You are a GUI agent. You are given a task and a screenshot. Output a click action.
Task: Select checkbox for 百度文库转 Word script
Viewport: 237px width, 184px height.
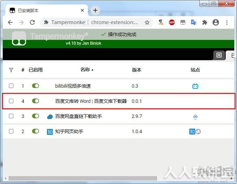click(11, 101)
